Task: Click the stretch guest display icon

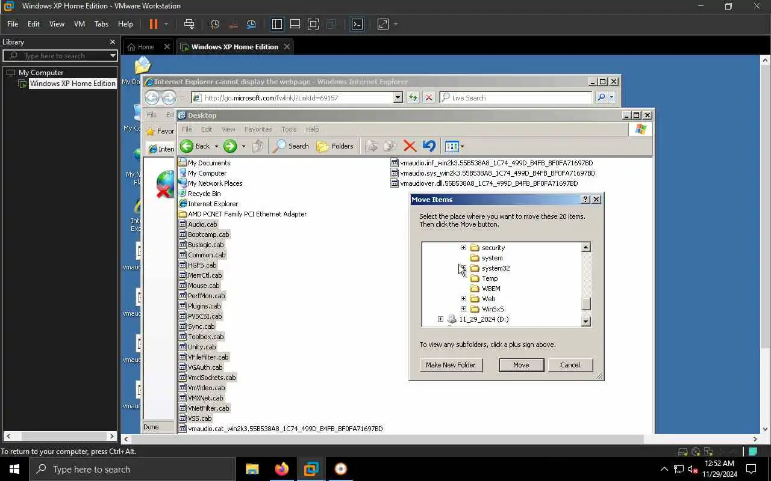Action: click(x=383, y=24)
